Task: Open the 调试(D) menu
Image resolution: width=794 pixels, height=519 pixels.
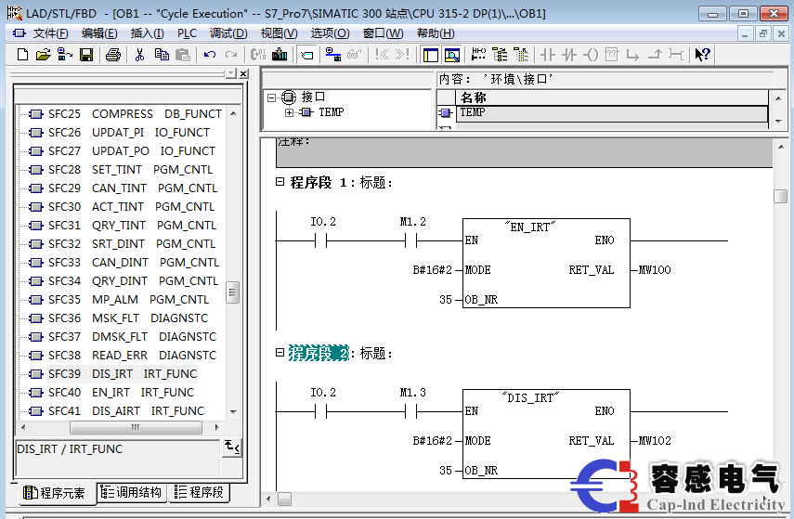Action: 228,33
